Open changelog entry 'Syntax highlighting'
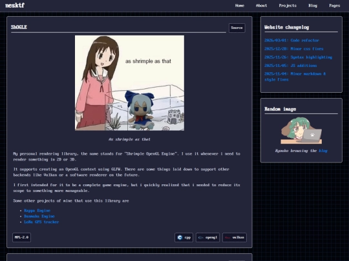Screen dimensions: 349x261 click(298, 57)
